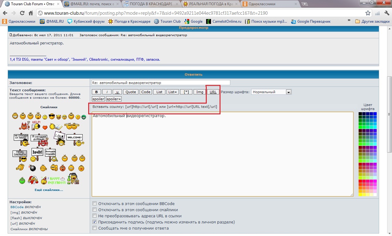Click the underline u formatting button
The height and width of the screenshot is (236, 392).
[x=117, y=92]
